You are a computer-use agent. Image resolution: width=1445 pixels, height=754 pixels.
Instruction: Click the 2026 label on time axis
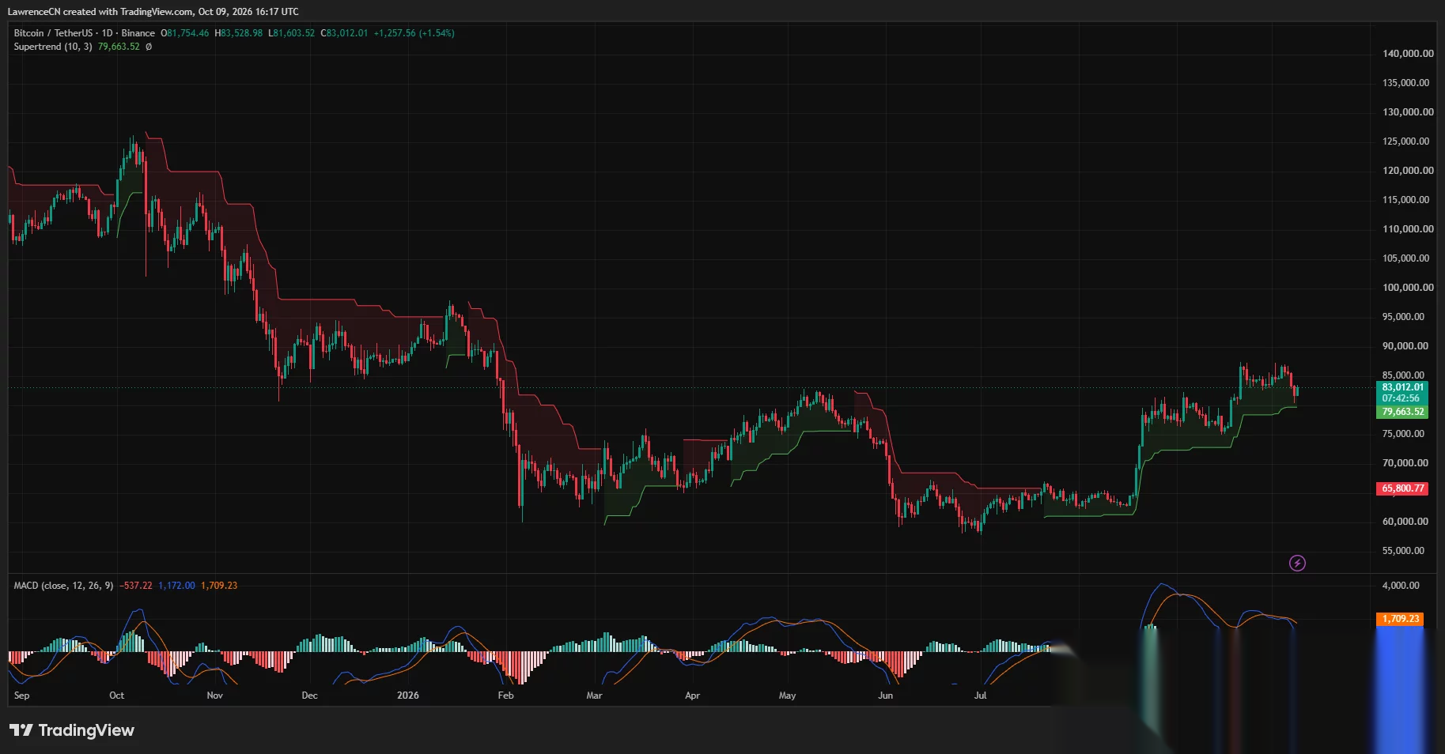pyautogui.click(x=407, y=696)
